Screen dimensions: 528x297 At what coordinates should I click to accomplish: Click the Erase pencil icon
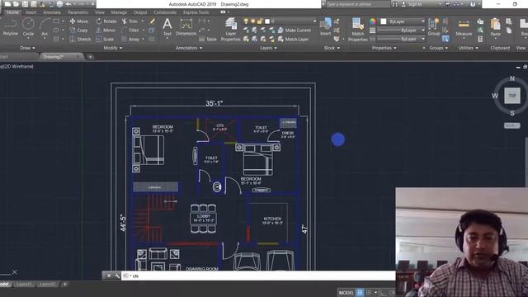click(x=152, y=21)
